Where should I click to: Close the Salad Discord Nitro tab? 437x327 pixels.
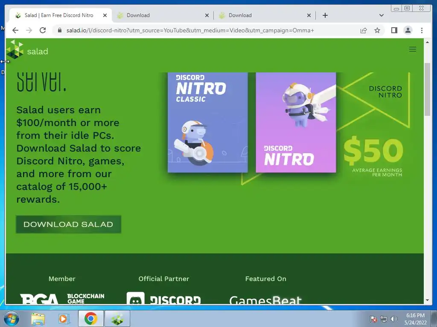pos(105,15)
